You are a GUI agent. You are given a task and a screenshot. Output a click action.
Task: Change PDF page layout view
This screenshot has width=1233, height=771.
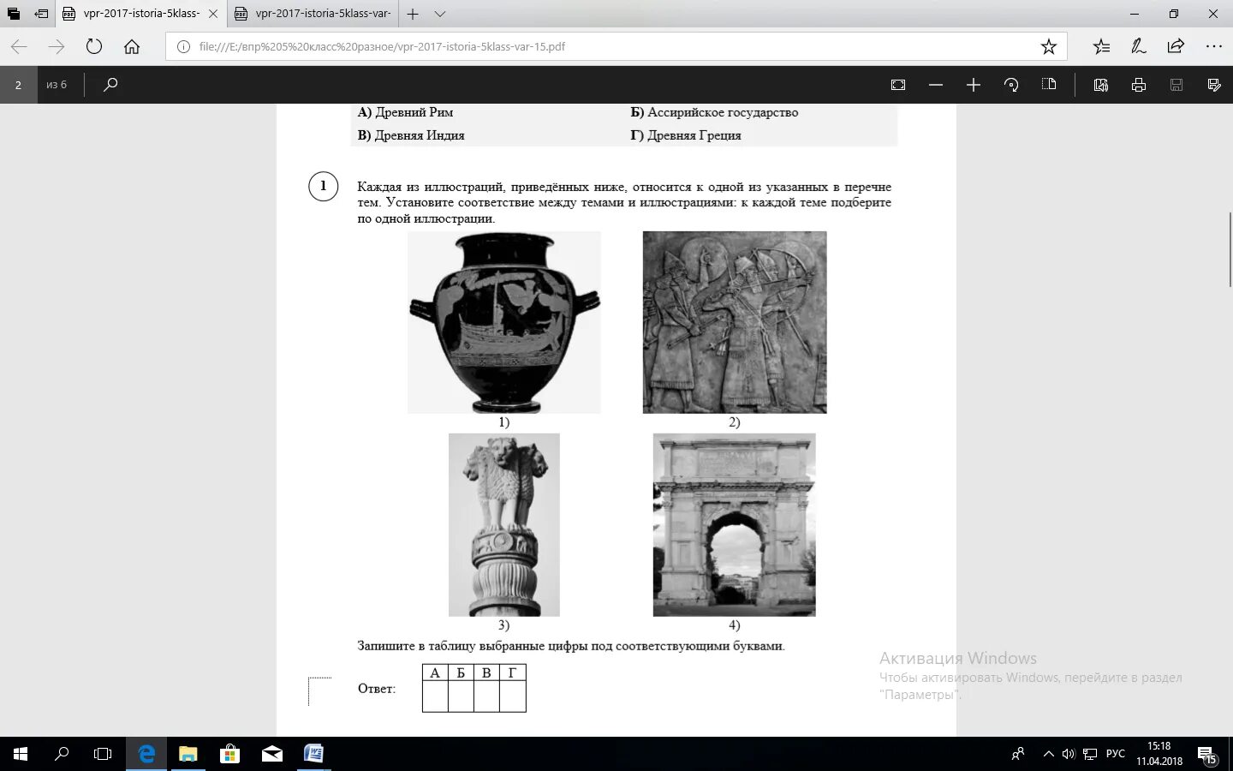[x=1049, y=85]
